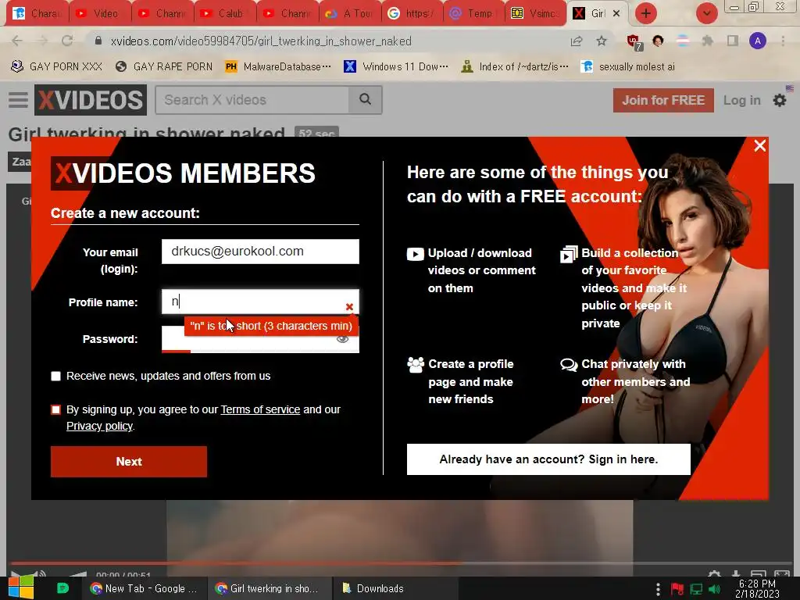Click the Password input field
The height and width of the screenshot is (600, 800).
260,339
